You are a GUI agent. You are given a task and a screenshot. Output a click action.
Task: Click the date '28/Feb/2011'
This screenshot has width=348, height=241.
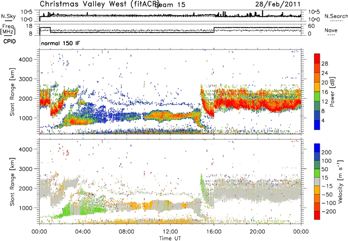[x=278, y=4]
